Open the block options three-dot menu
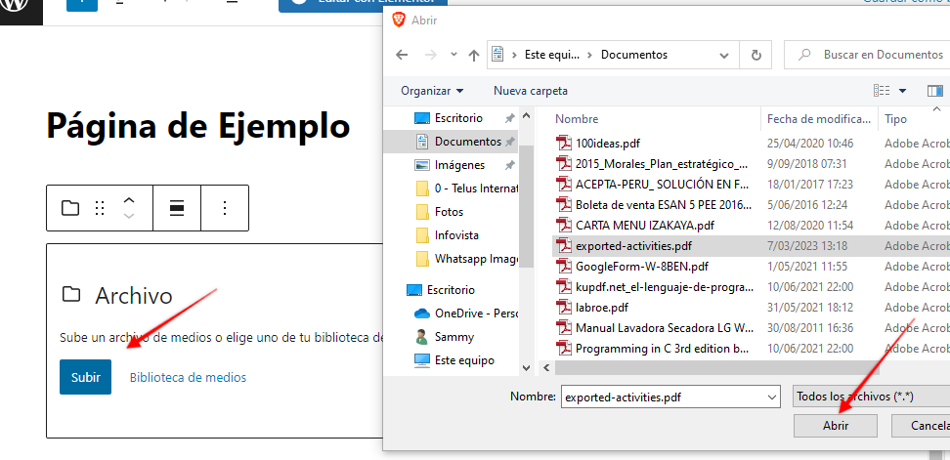This screenshot has height=460, width=950. (x=225, y=208)
